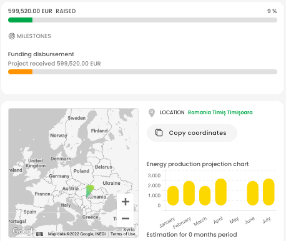Click the 3.000 value on chart axis
286x241 pixels.
154,175
